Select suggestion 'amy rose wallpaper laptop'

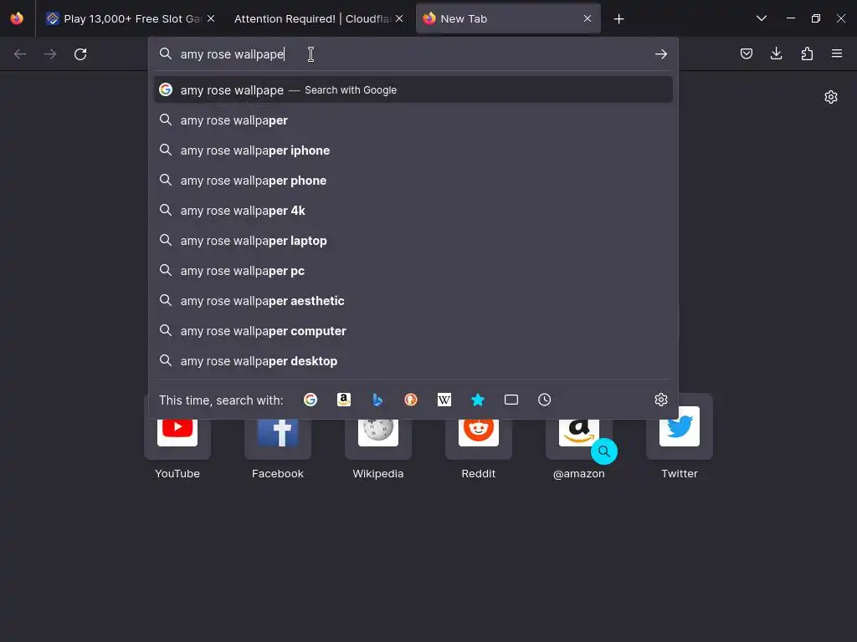413,240
